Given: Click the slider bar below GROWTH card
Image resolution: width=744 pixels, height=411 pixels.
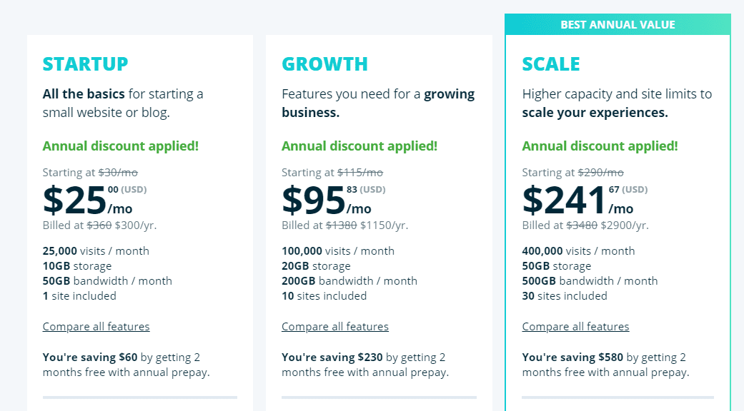Looking at the screenshot, I should (x=378, y=397).
